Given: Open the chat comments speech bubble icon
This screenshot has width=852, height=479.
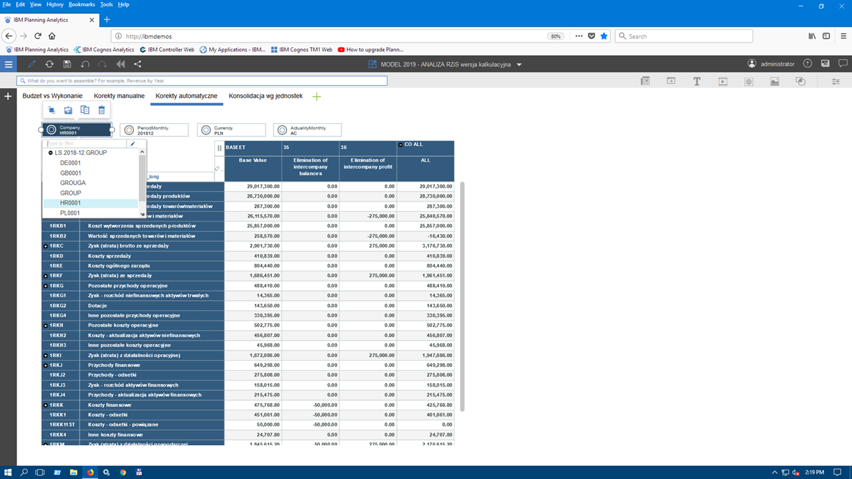Looking at the screenshot, I should (842, 64).
